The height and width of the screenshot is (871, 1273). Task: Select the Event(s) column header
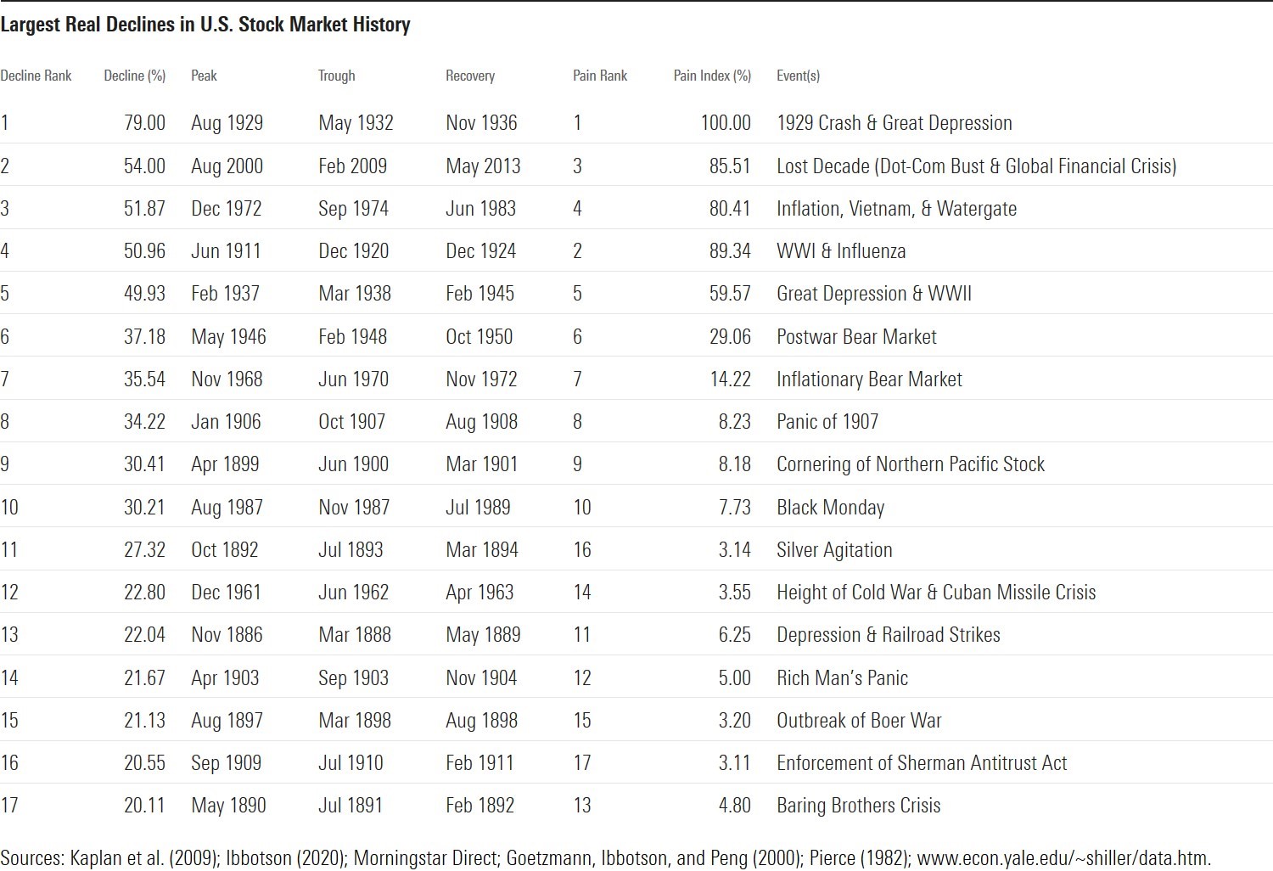(x=799, y=76)
